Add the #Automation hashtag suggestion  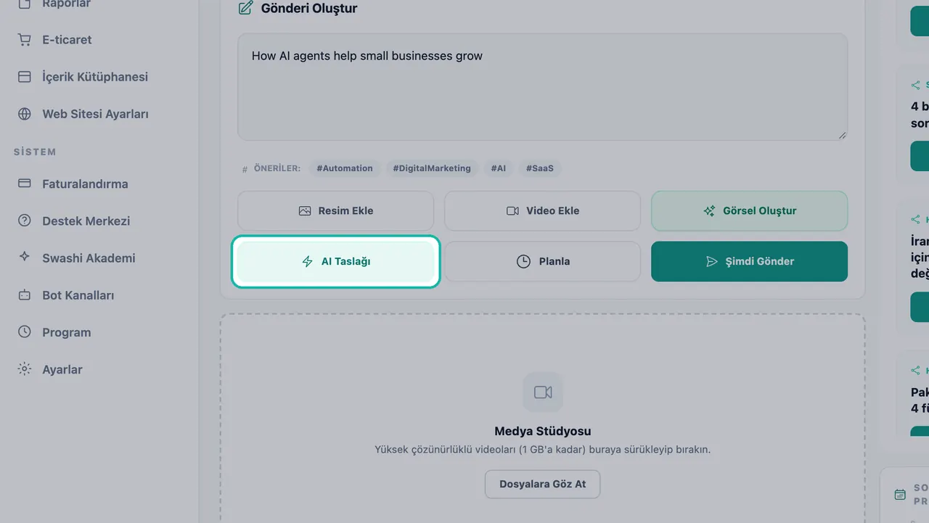tap(345, 168)
